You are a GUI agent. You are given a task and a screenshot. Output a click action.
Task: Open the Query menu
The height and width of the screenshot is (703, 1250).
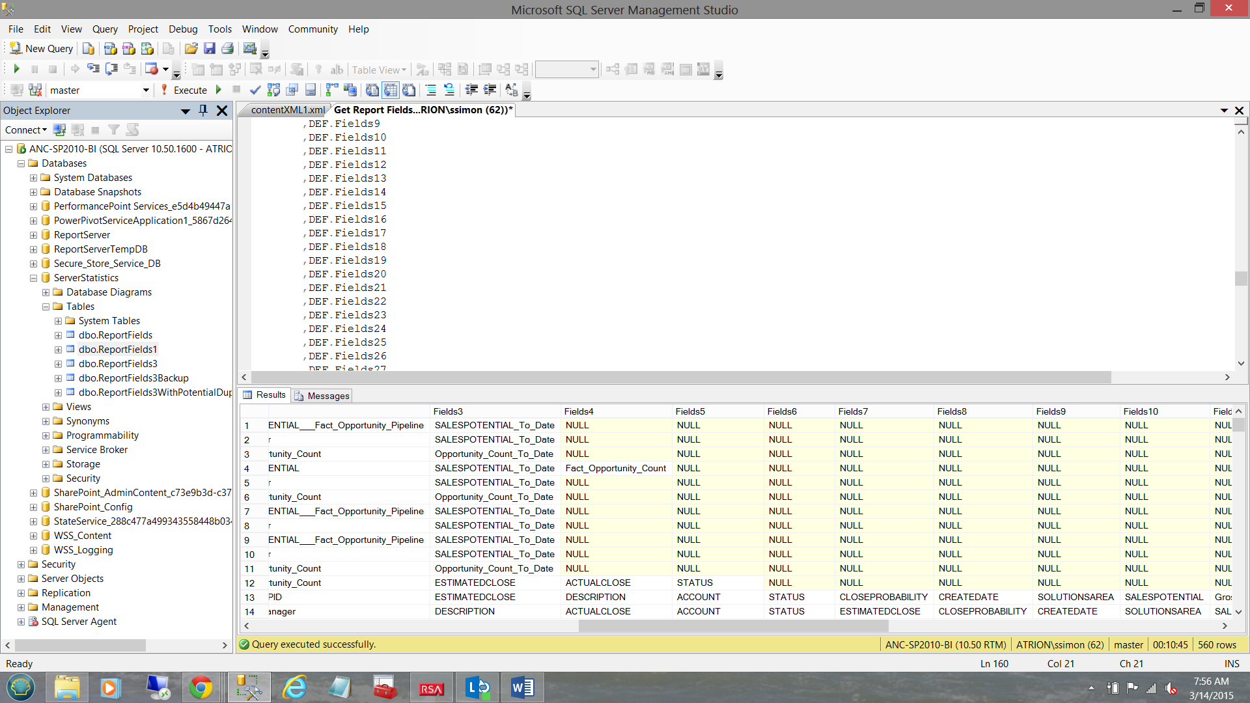pyautogui.click(x=105, y=29)
